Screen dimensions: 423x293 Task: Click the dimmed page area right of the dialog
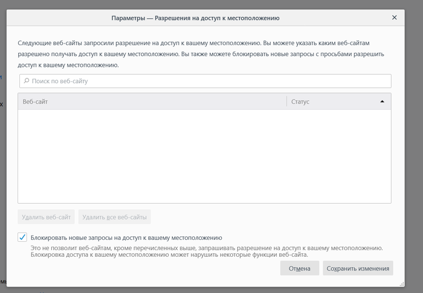tap(414, 151)
